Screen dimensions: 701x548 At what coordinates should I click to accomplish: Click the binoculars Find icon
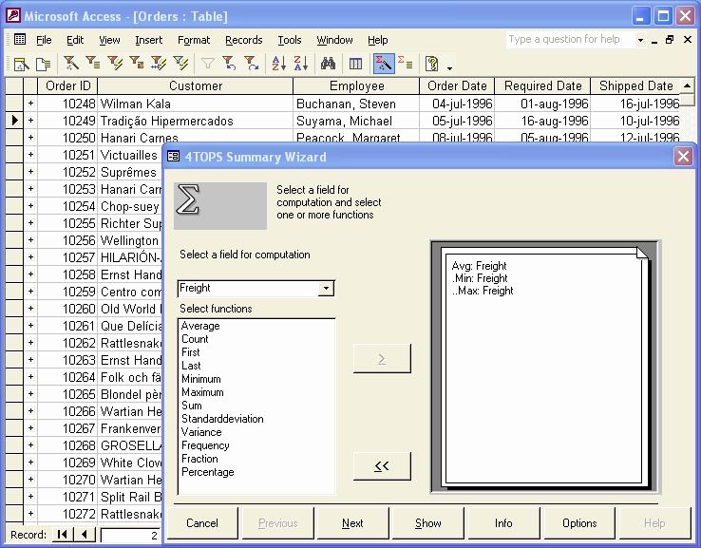328,63
